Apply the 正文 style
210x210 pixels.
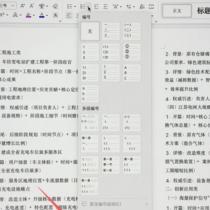pos(177,11)
